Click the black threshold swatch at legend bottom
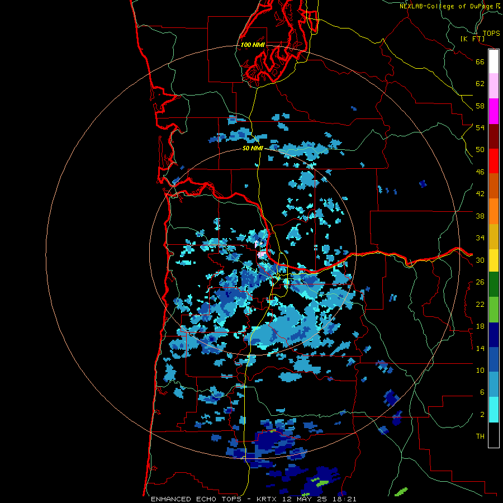The height and width of the screenshot is (503, 503). [x=493, y=435]
